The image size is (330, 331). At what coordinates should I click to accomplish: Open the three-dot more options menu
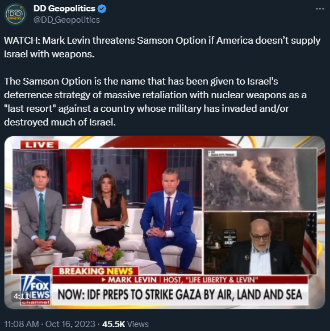(320, 9)
